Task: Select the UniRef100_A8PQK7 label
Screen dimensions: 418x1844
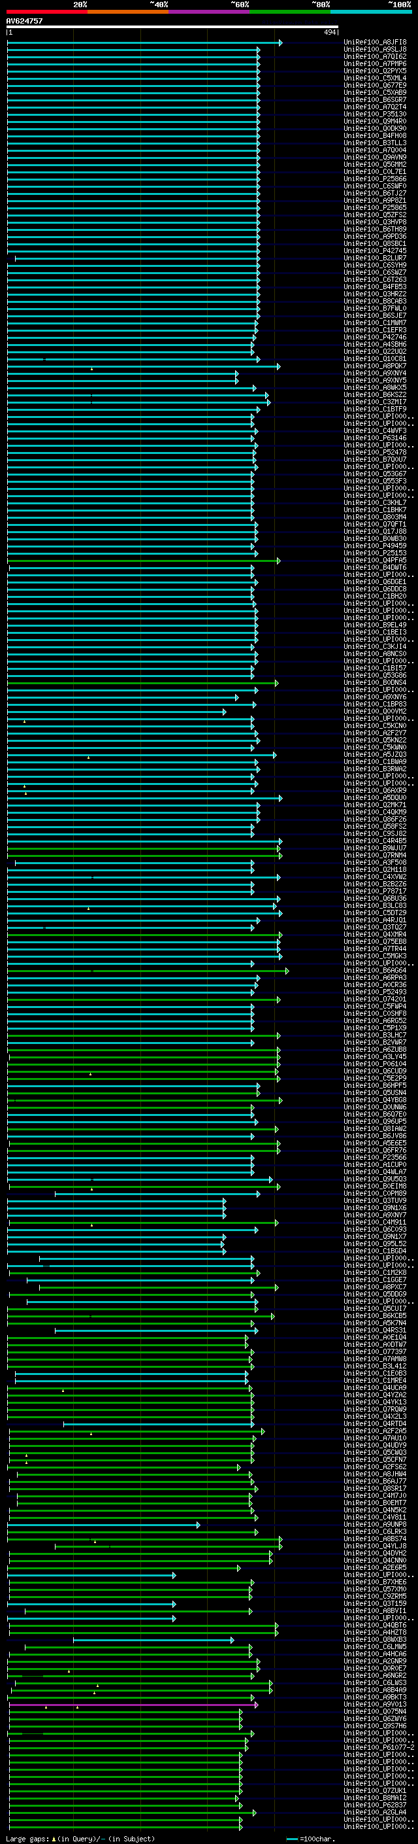Action: [x=375, y=366]
